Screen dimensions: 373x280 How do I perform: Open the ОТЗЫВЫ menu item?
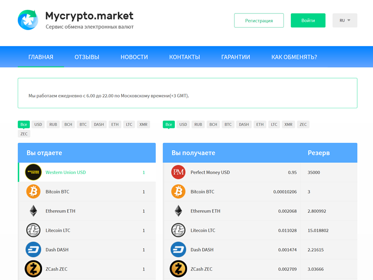tap(87, 57)
